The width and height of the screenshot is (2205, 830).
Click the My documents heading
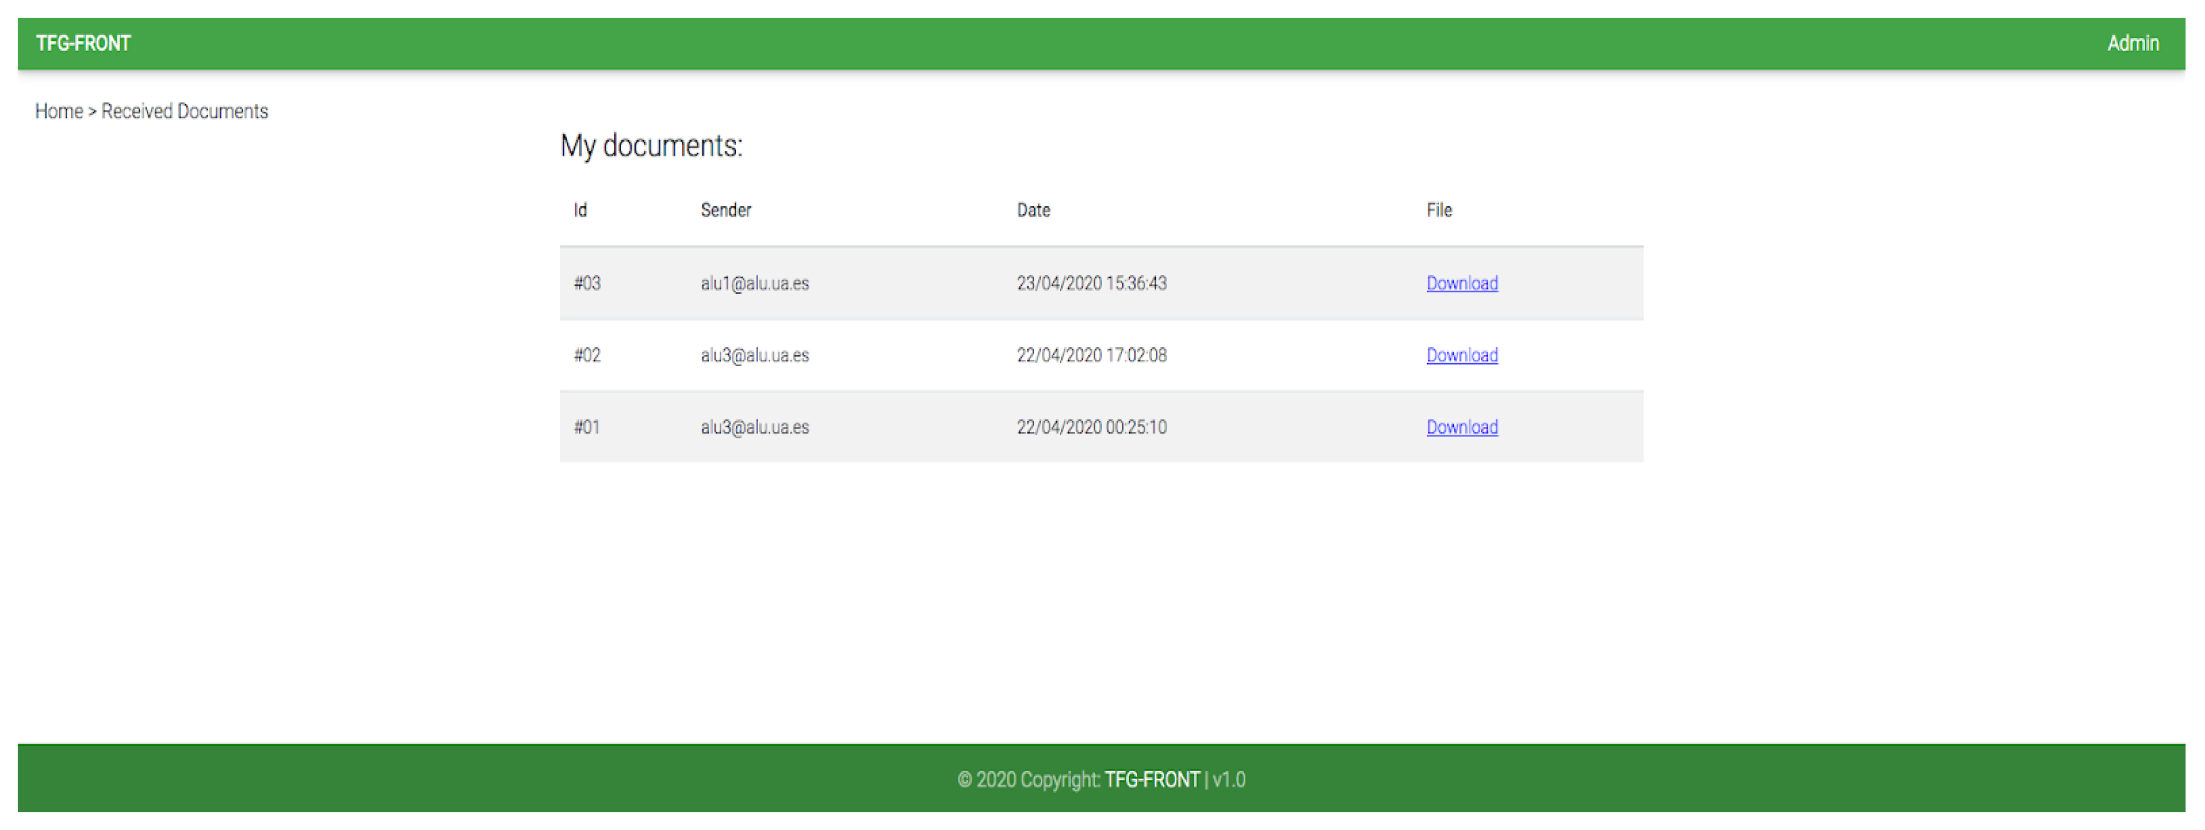tap(650, 146)
